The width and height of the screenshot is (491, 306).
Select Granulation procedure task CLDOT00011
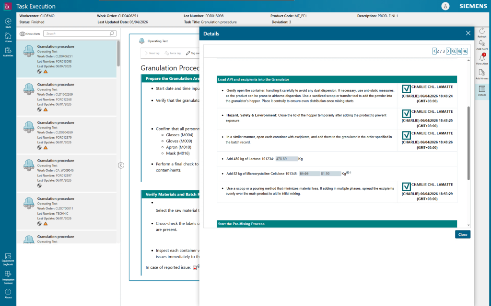pyautogui.click(x=66, y=211)
